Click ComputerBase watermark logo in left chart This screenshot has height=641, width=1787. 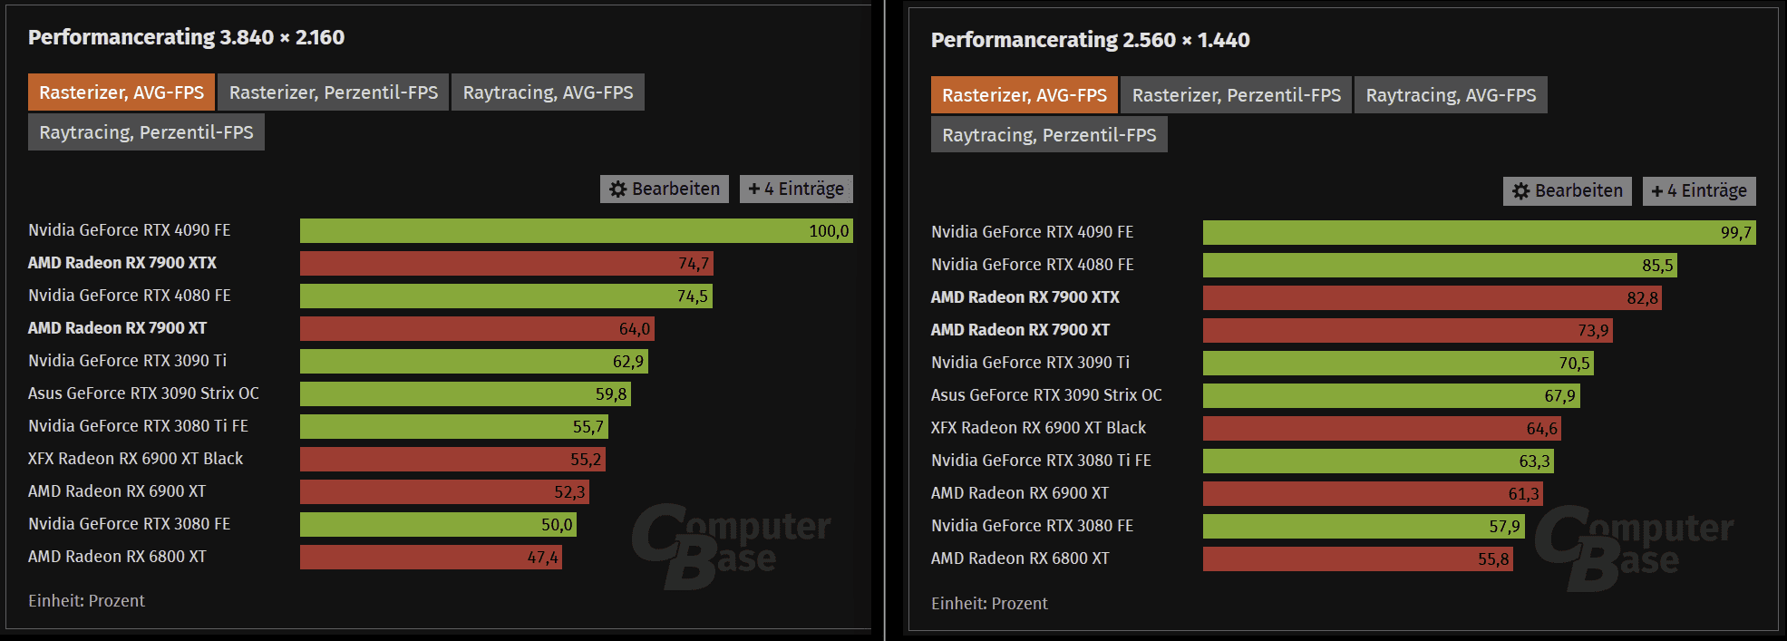[x=730, y=545]
